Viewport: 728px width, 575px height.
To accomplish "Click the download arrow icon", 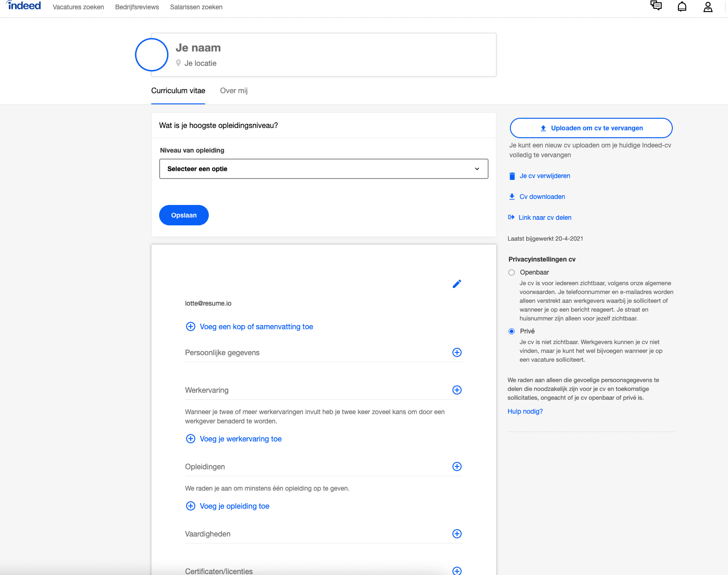I will [512, 197].
